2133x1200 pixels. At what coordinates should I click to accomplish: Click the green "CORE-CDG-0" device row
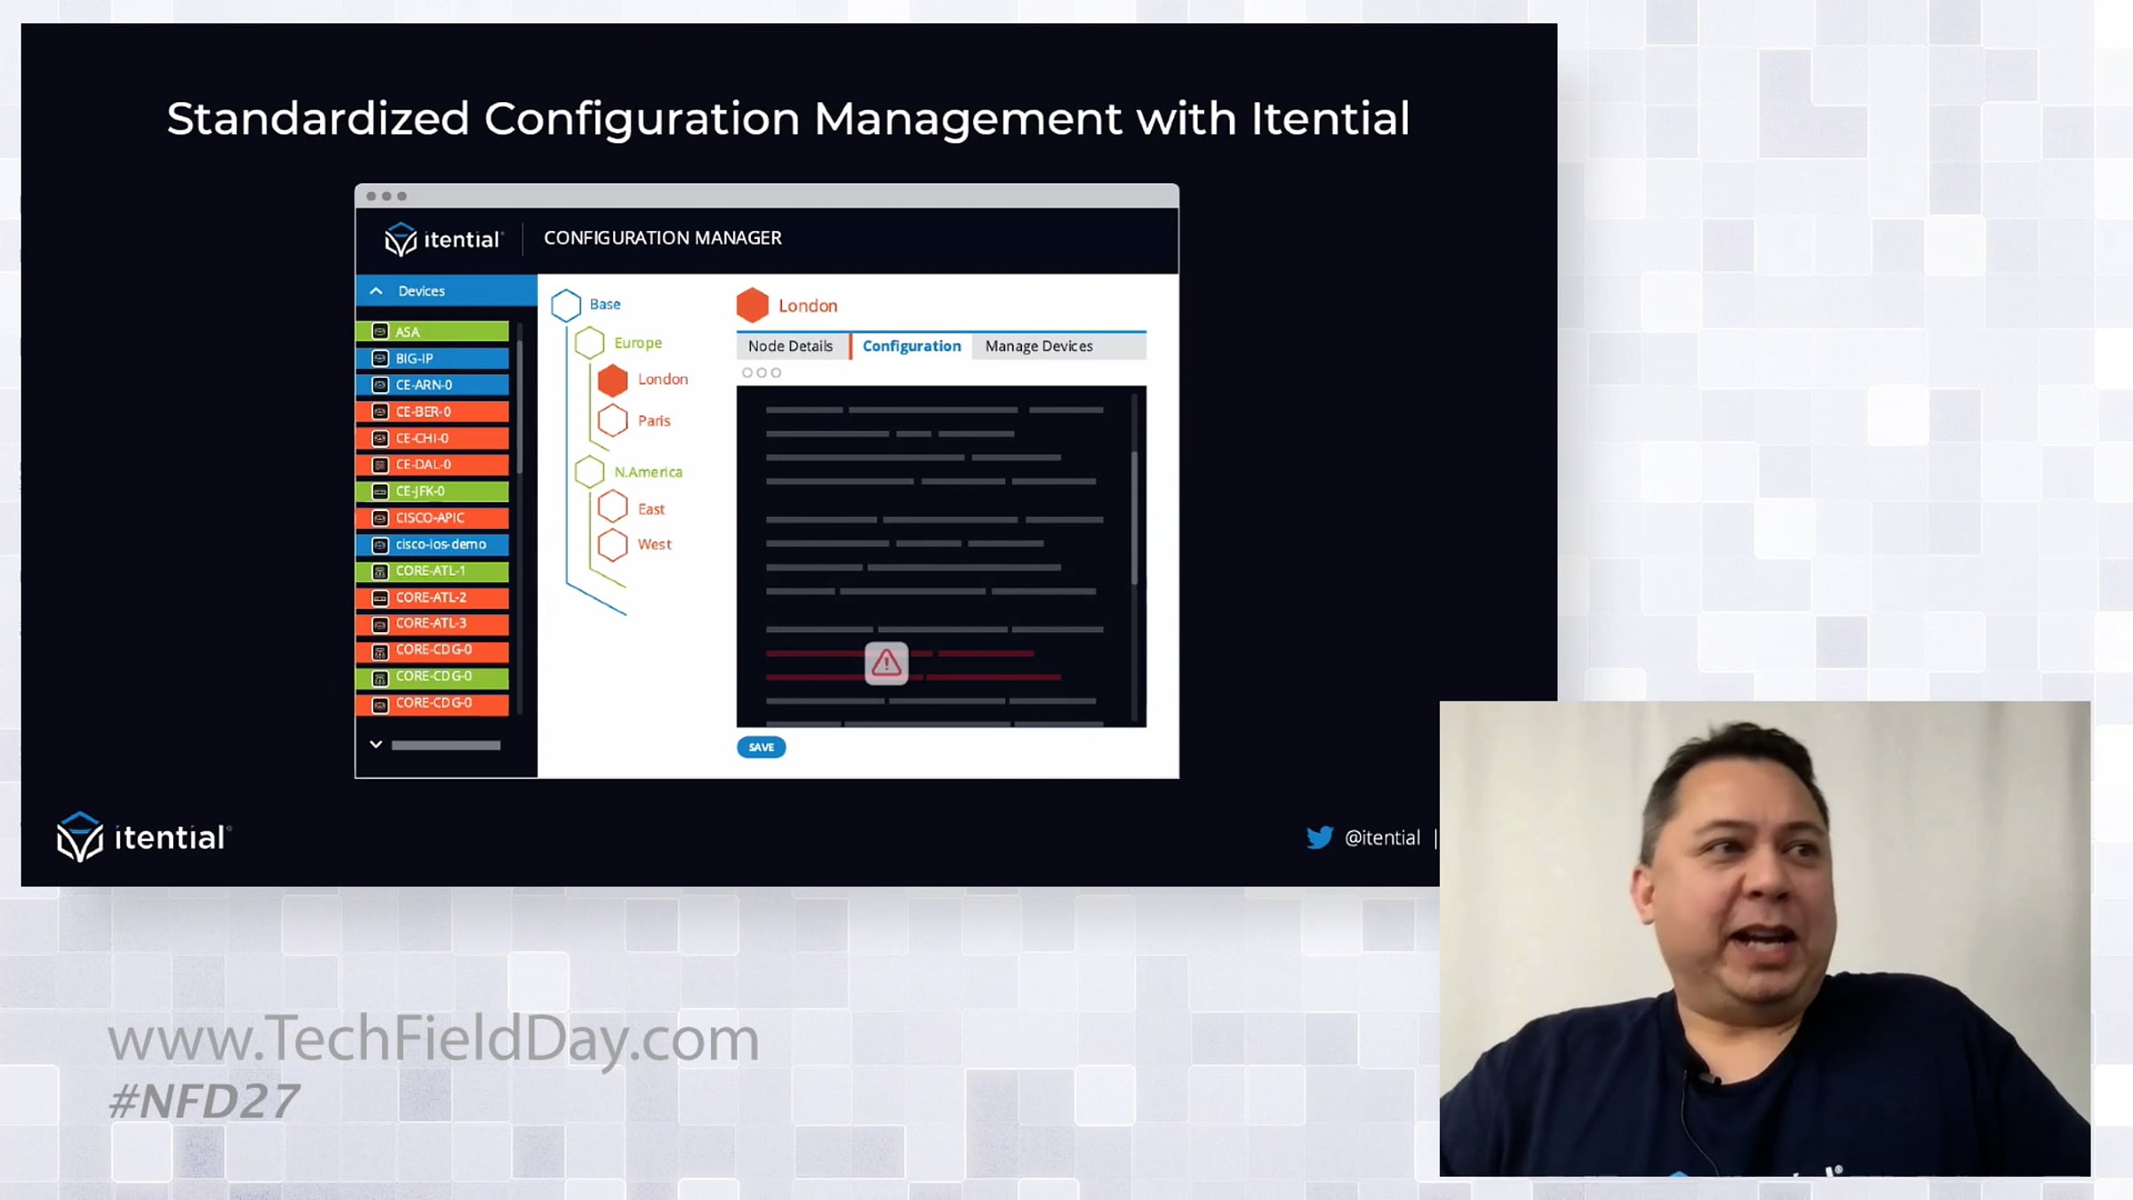click(433, 677)
